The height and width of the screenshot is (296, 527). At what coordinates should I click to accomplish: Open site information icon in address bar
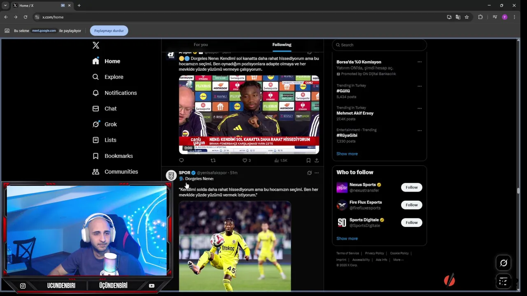click(37, 17)
